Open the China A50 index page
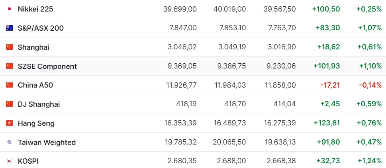 35,85
